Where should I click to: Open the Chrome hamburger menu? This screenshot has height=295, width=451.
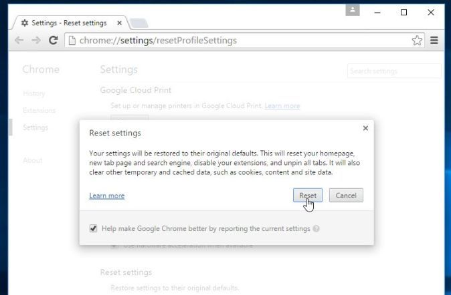[434, 41]
